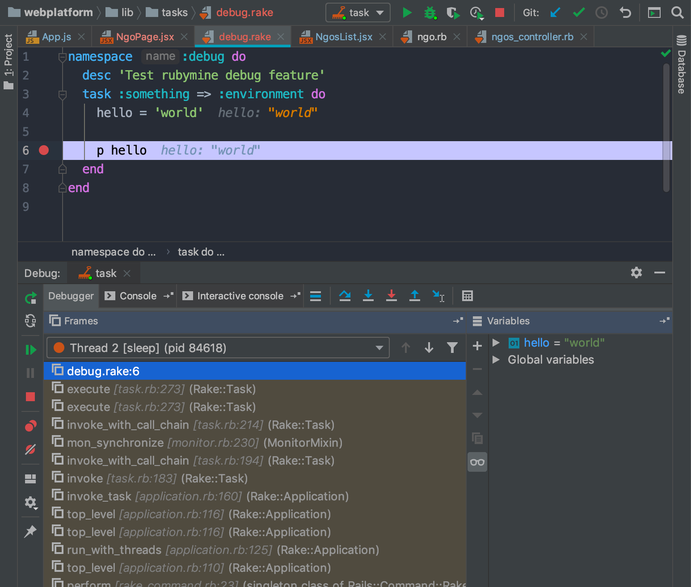The height and width of the screenshot is (587, 691).
Task: Expand Global variables entry
Action: [496, 360]
